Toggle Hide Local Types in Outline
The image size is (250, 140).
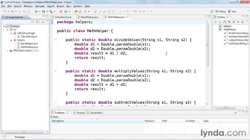242,22
